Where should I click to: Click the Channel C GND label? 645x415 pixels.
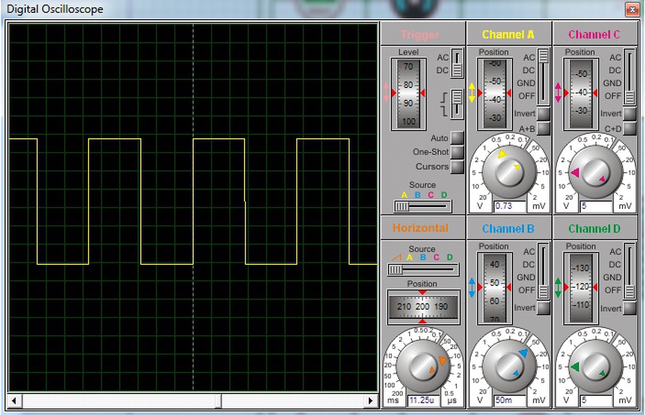613,83
